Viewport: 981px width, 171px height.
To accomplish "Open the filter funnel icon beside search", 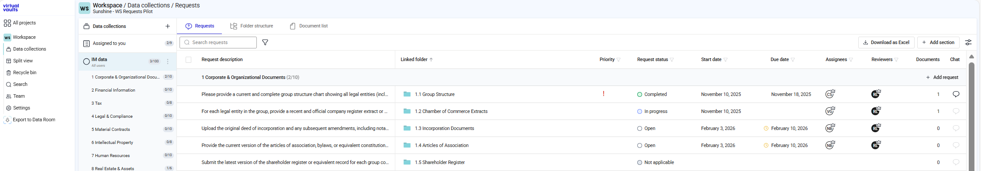I will pyautogui.click(x=265, y=42).
